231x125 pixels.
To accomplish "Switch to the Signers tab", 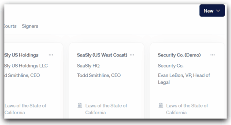I will point(30,26).
